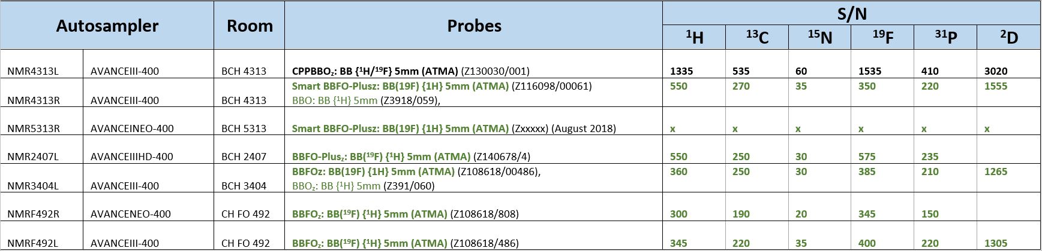
Task: Select the AVANCEIIIHD-400 cell
Action: 132,157
